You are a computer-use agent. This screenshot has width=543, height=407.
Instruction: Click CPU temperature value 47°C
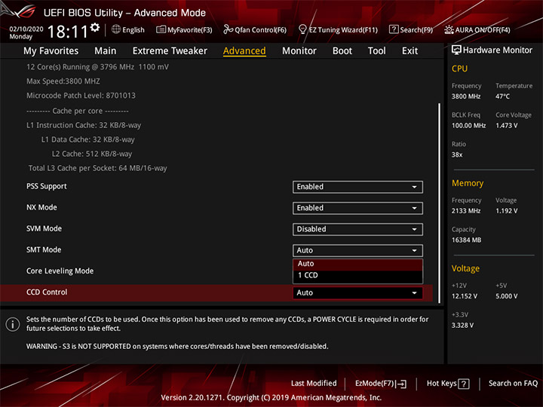tap(502, 96)
